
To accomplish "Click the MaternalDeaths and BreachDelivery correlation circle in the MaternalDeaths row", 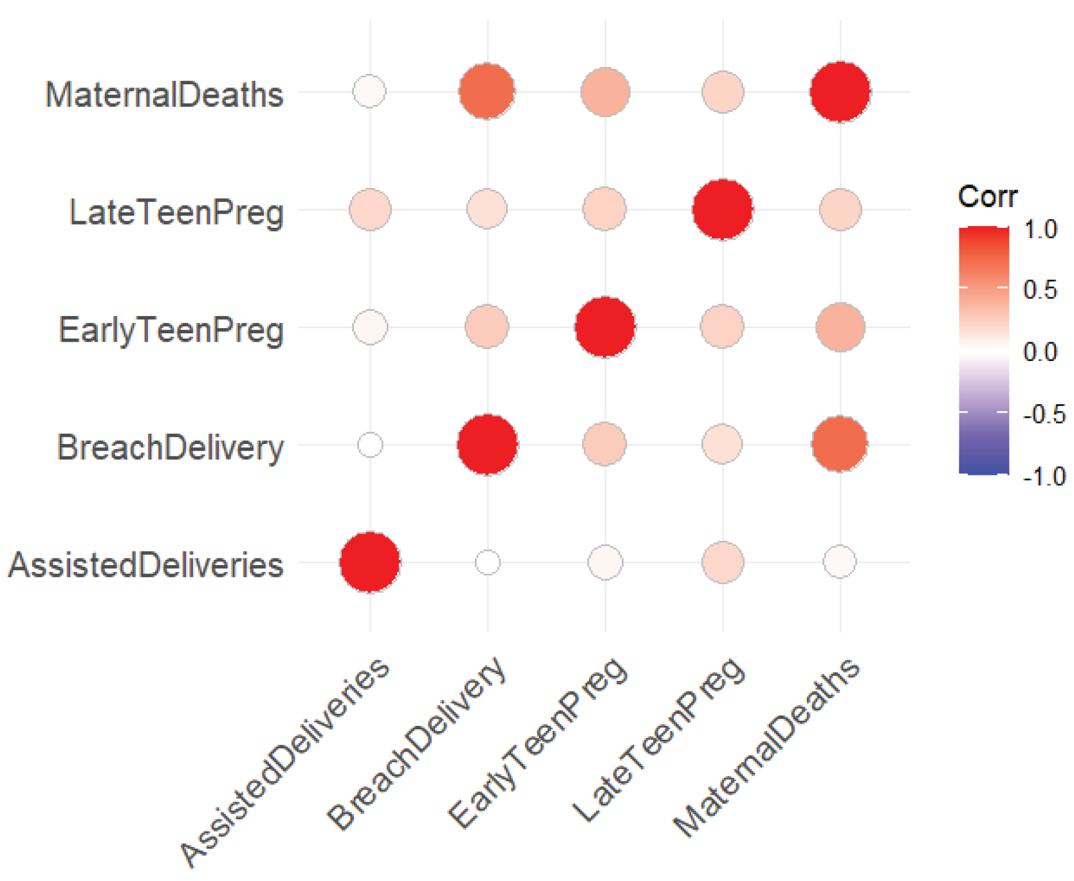I will pyautogui.click(x=486, y=91).
